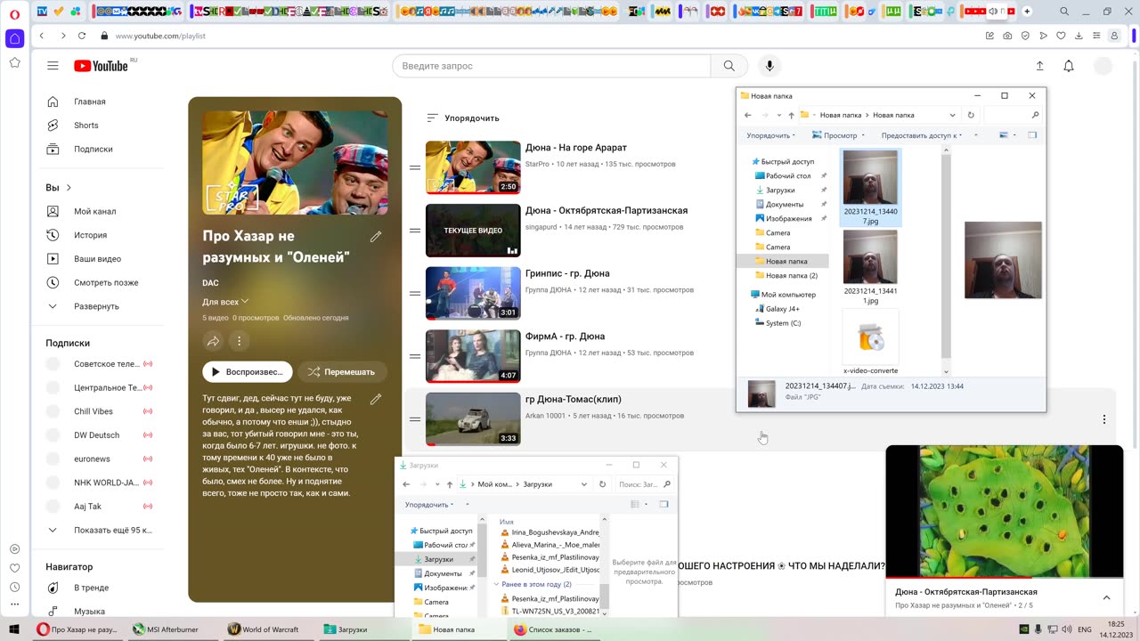Click the Opera address bar URL
The image size is (1140, 641).
(x=160, y=36)
